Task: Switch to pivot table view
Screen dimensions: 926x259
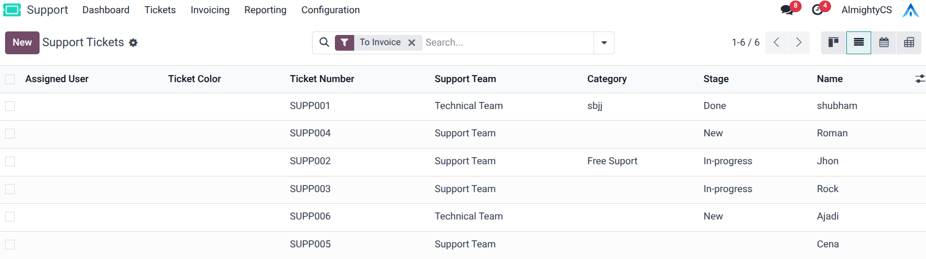Action: coord(909,43)
